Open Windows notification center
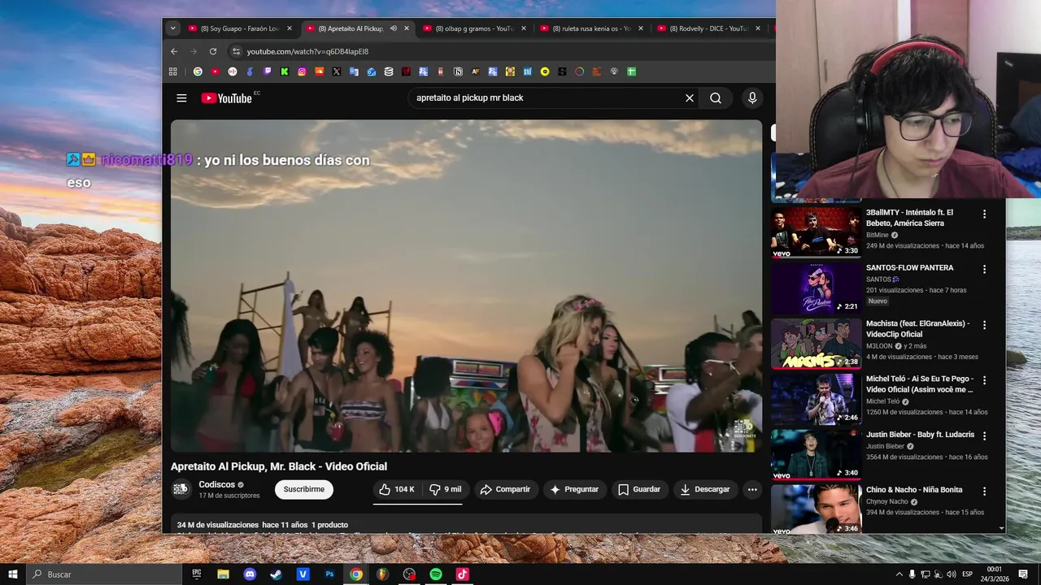1041x585 pixels. coord(1023,574)
